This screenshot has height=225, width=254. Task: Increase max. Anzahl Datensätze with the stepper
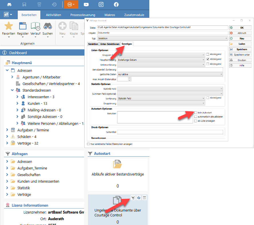[129, 78]
